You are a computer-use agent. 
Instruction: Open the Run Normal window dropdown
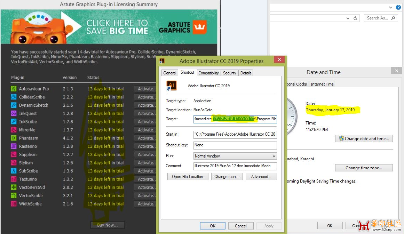[x=274, y=156]
